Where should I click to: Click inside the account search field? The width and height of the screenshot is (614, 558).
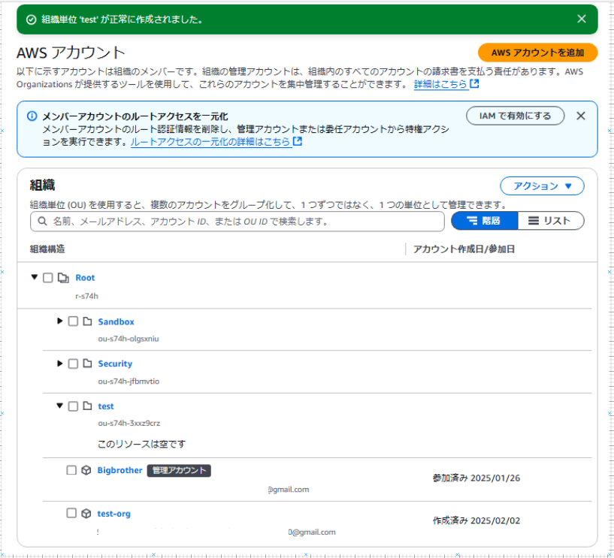225,221
